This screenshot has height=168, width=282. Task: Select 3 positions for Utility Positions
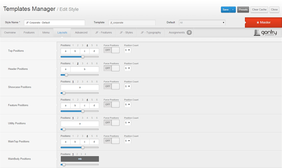pyautogui.click(x=83, y=118)
